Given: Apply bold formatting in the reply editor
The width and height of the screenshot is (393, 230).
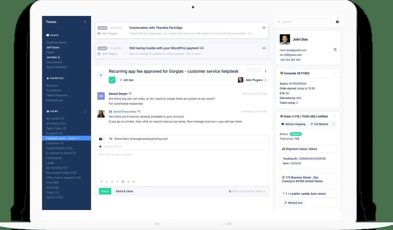Looking at the screenshot, I should coord(102,182).
